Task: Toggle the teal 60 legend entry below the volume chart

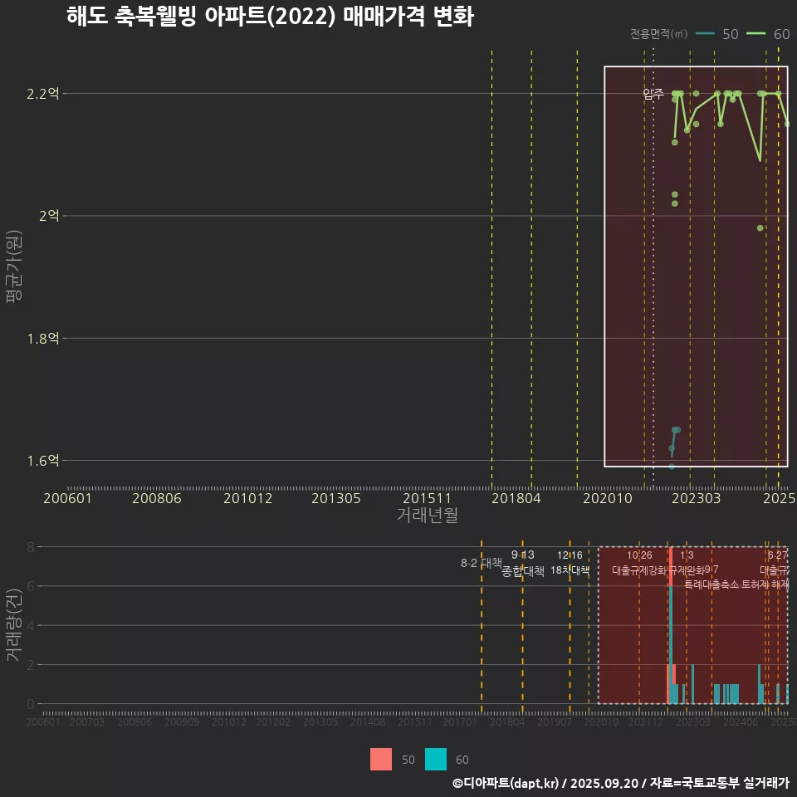Action: pyautogui.click(x=435, y=760)
